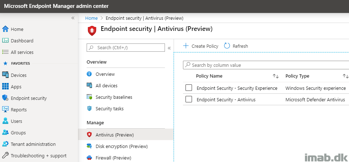The image size is (349, 162).
Task: Click the circular Refresh arrow icon
Action: (x=227, y=46)
